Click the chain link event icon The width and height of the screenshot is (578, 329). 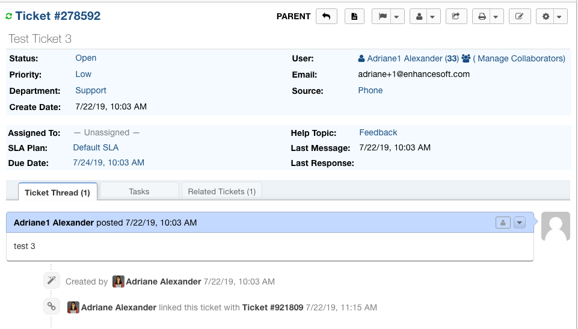52,306
